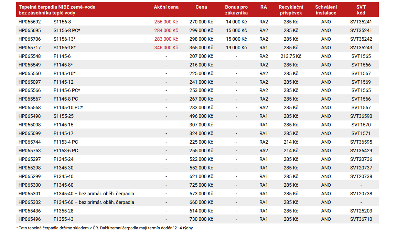The height and width of the screenshot is (239, 397).
Task: Select model name S1156-13*
Action: (65, 39)
